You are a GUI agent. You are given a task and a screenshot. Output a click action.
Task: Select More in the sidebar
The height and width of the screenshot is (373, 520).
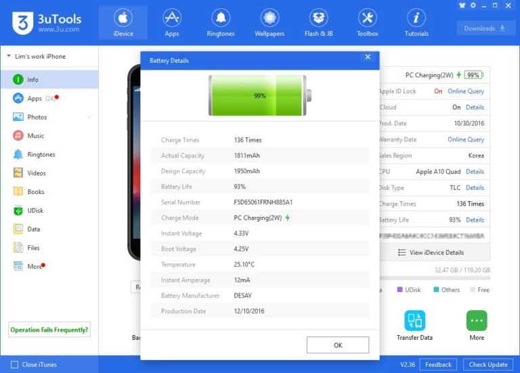pyautogui.click(x=49, y=266)
